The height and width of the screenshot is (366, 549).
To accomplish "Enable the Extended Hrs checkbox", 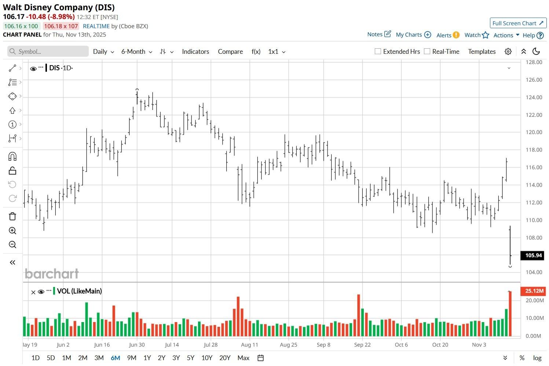I will click(x=378, y=52).
